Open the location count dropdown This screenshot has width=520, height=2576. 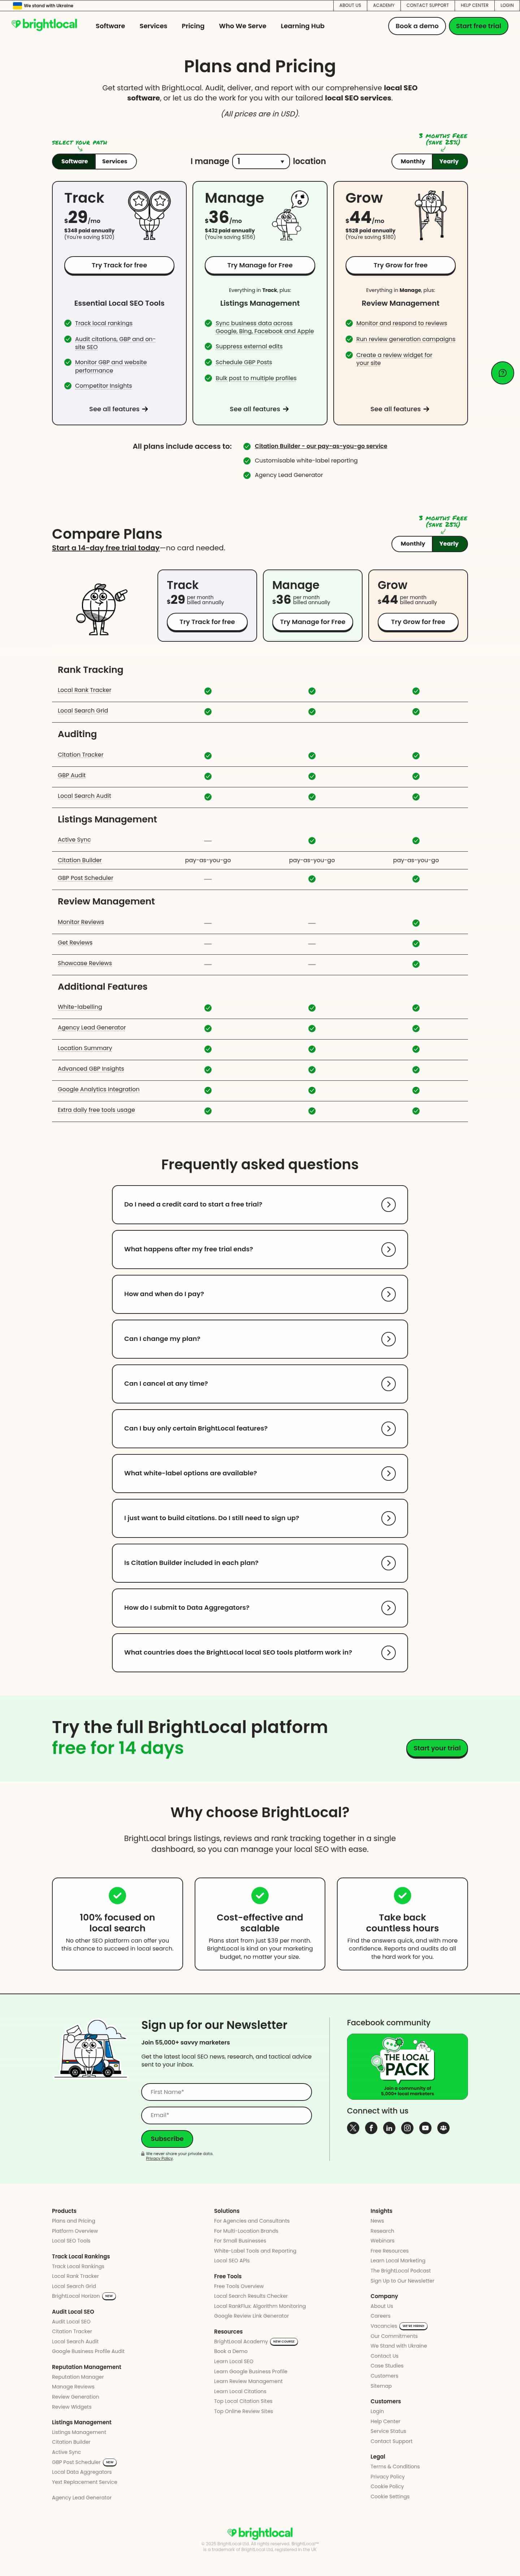pyautogui.click(x=261, y=161)
